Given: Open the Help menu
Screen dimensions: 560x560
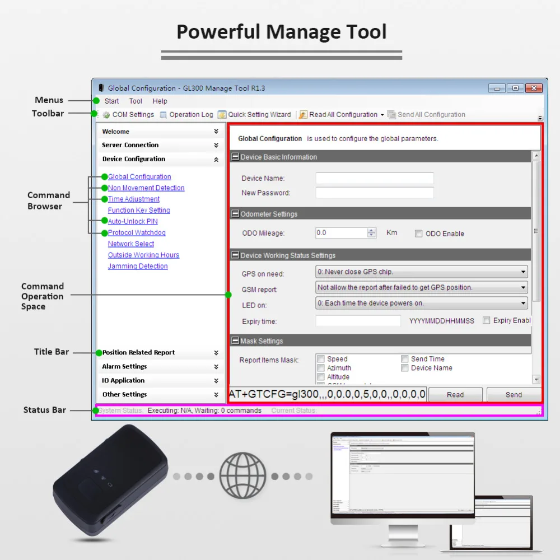Looking at the screenshot, I should point(160,101).
